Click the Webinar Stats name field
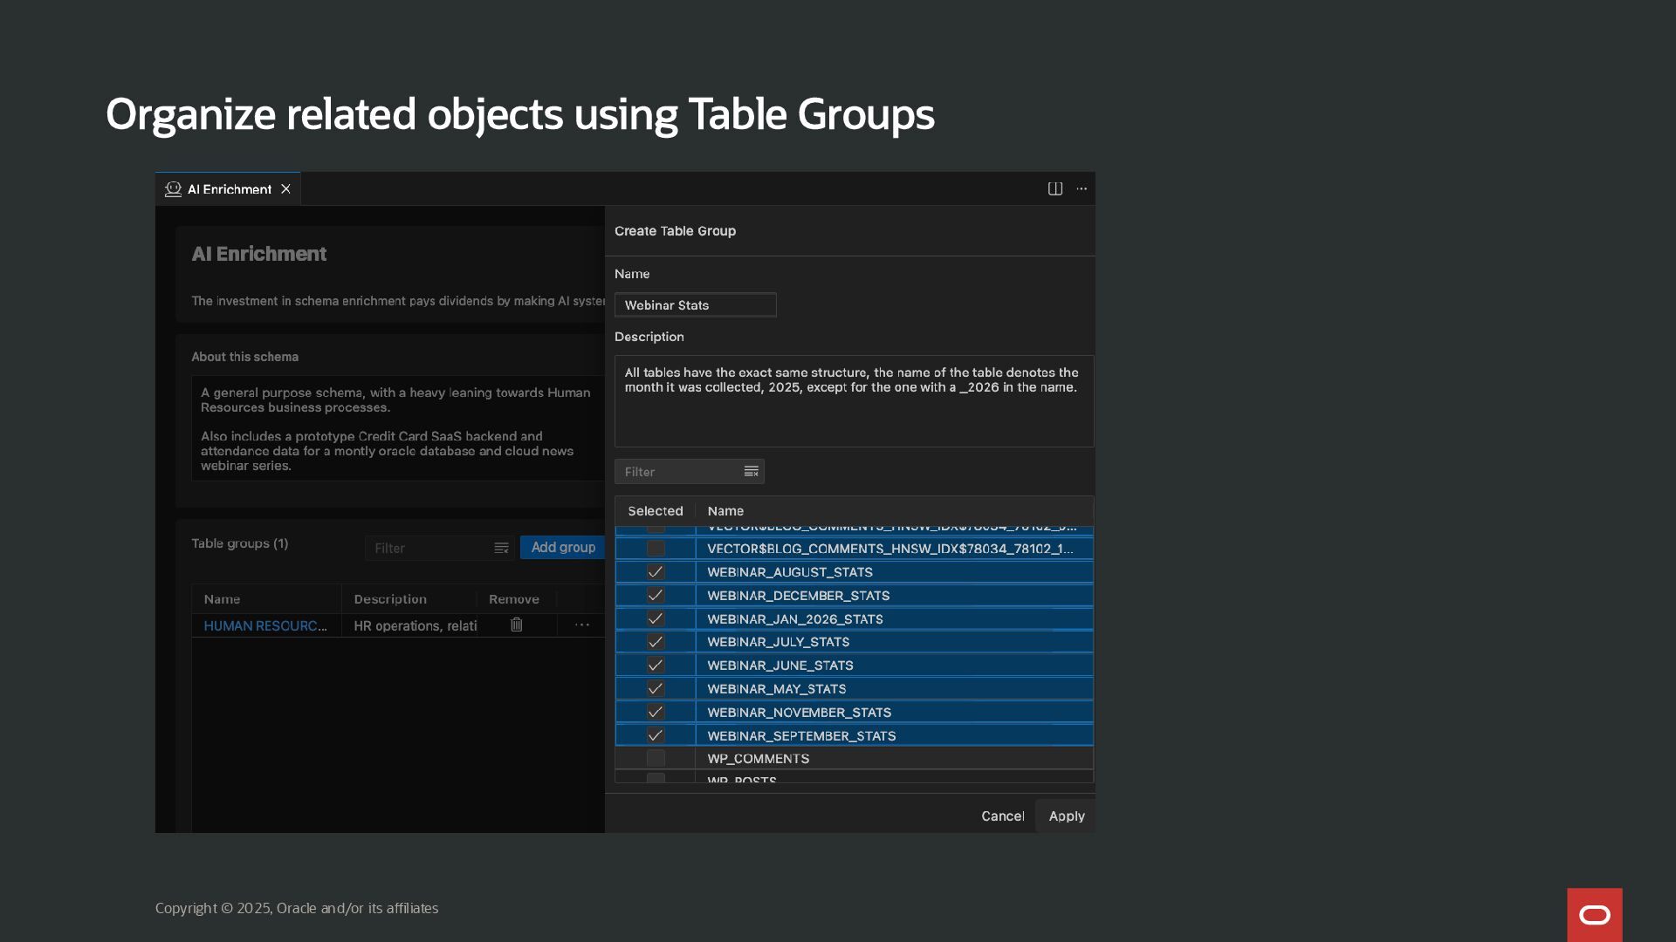Viewport: 1676px width, 942px height. (x=695, y=305)
